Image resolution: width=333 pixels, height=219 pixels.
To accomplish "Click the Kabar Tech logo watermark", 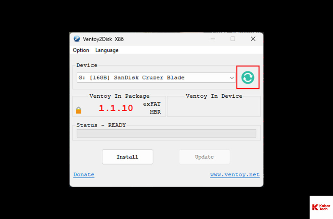I will pyautogui.click(x=321, y=207).
